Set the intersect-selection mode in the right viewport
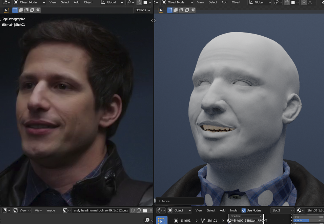The height and width of the screenshot is (224, 324). tap(193, 10)
